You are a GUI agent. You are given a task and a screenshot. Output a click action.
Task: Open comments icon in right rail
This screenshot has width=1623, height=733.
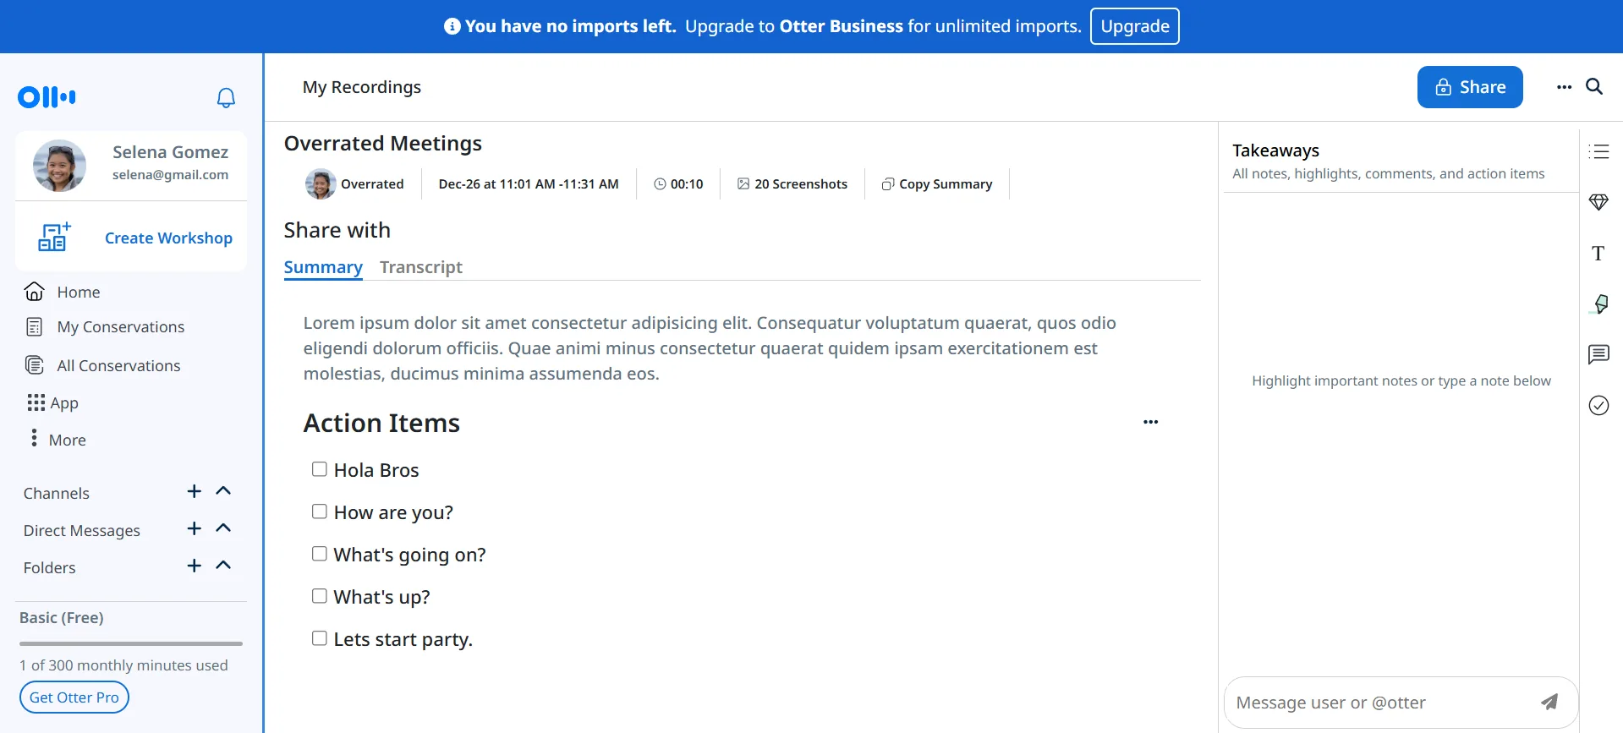click(1598, 354)
